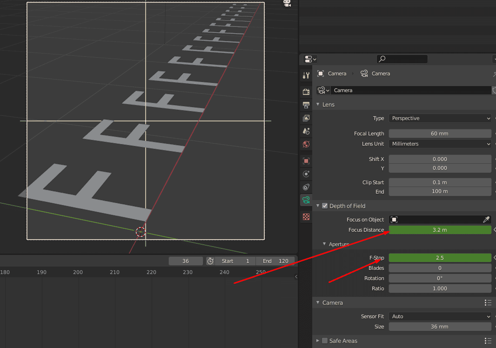Click the properties search field
The height and width of the screenshot is (348, 496).
point(402,59)
